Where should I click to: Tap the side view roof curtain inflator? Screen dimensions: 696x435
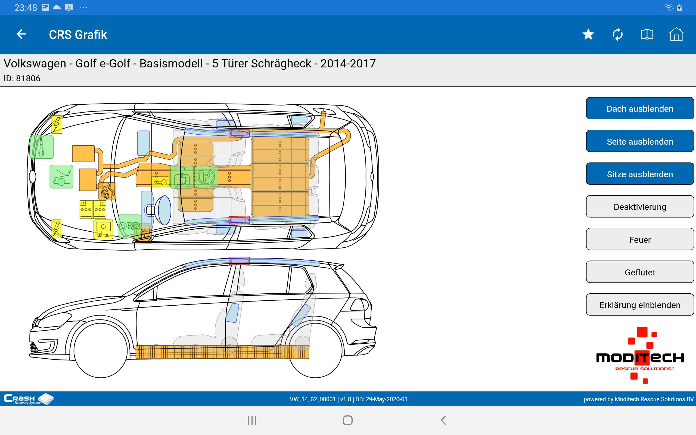[239, 261]
